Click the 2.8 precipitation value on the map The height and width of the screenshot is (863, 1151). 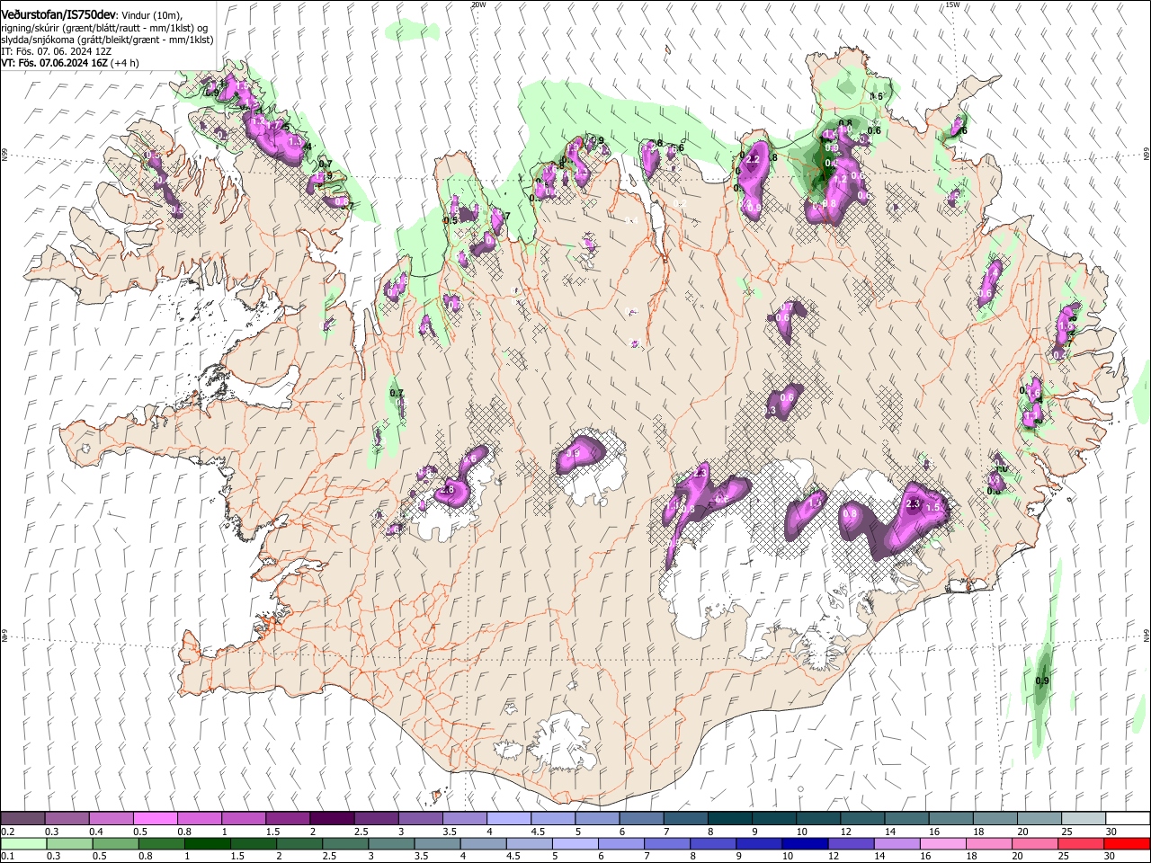pos(447,490)
